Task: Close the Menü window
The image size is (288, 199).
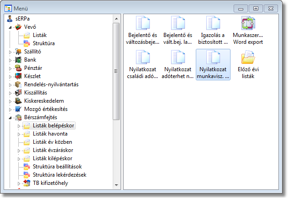Action: (271, 9)
